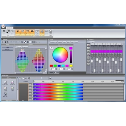Close the Fixtures panel
This screenshot has width=126, height=126.
[46, 39]
